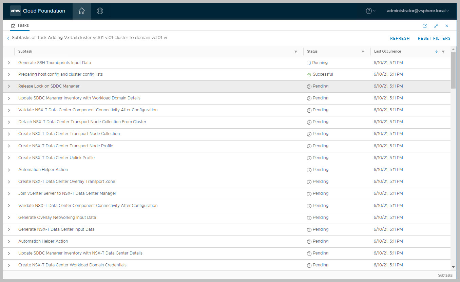Click RESET FILTERS link

434,38
